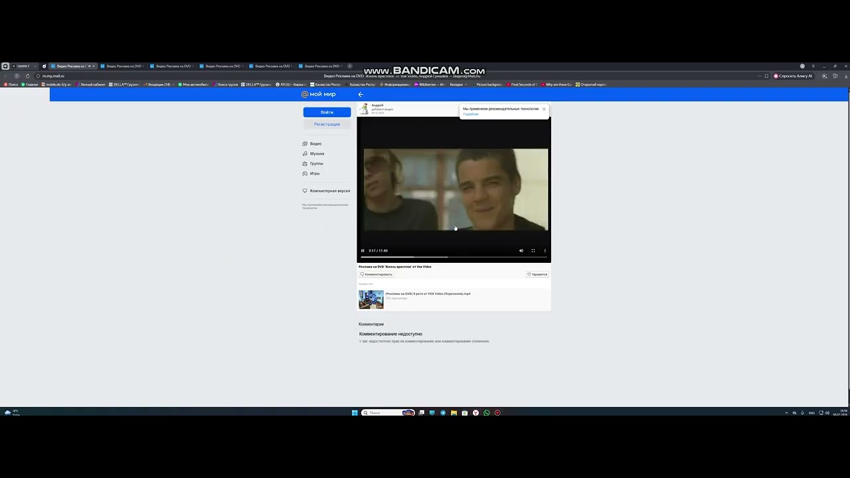Click the m.my.mail.ru address field
Image resolution: width=850 pixels, height=478 pixels.
53,76
